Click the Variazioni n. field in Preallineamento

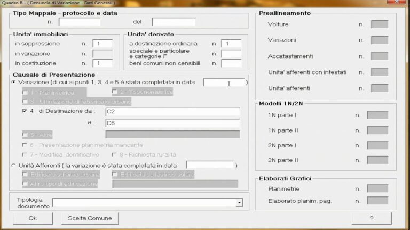click(380, 40)
